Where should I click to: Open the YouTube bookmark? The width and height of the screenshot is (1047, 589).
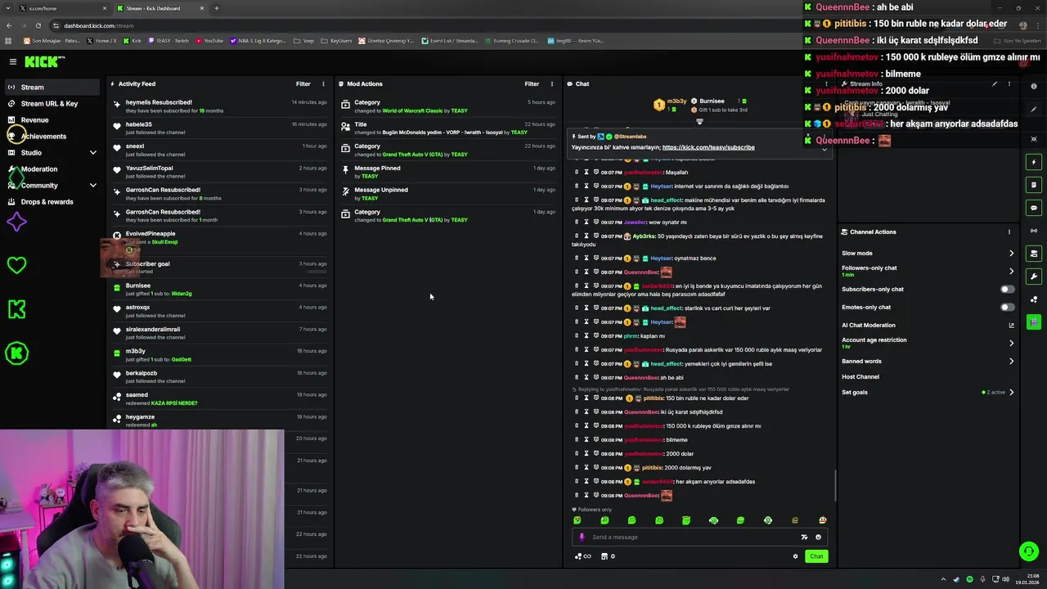[x=209, y=40]
